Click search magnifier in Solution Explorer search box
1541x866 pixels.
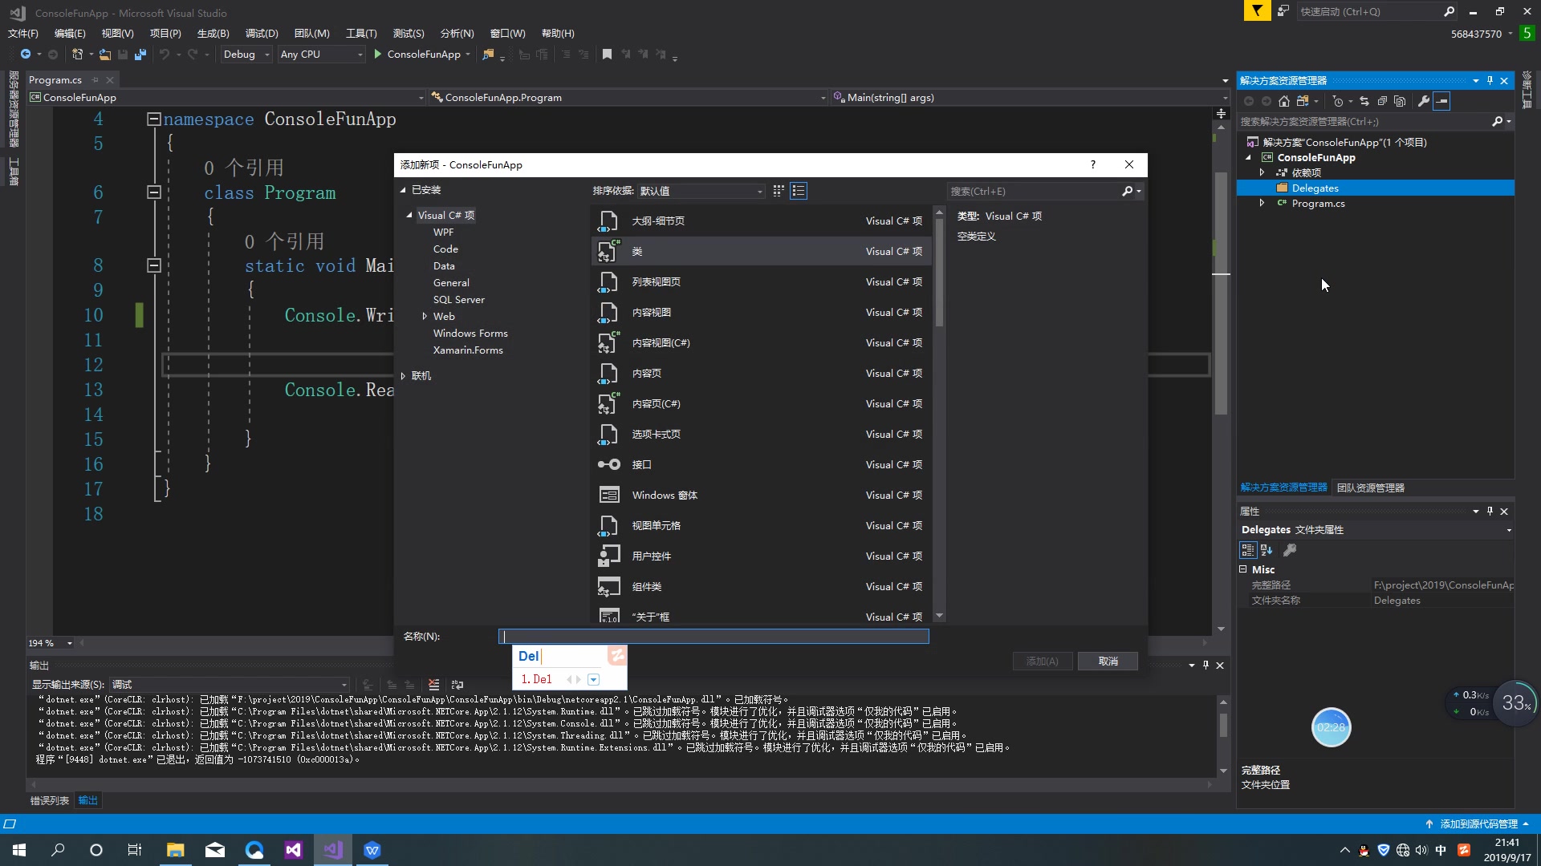1497,121
